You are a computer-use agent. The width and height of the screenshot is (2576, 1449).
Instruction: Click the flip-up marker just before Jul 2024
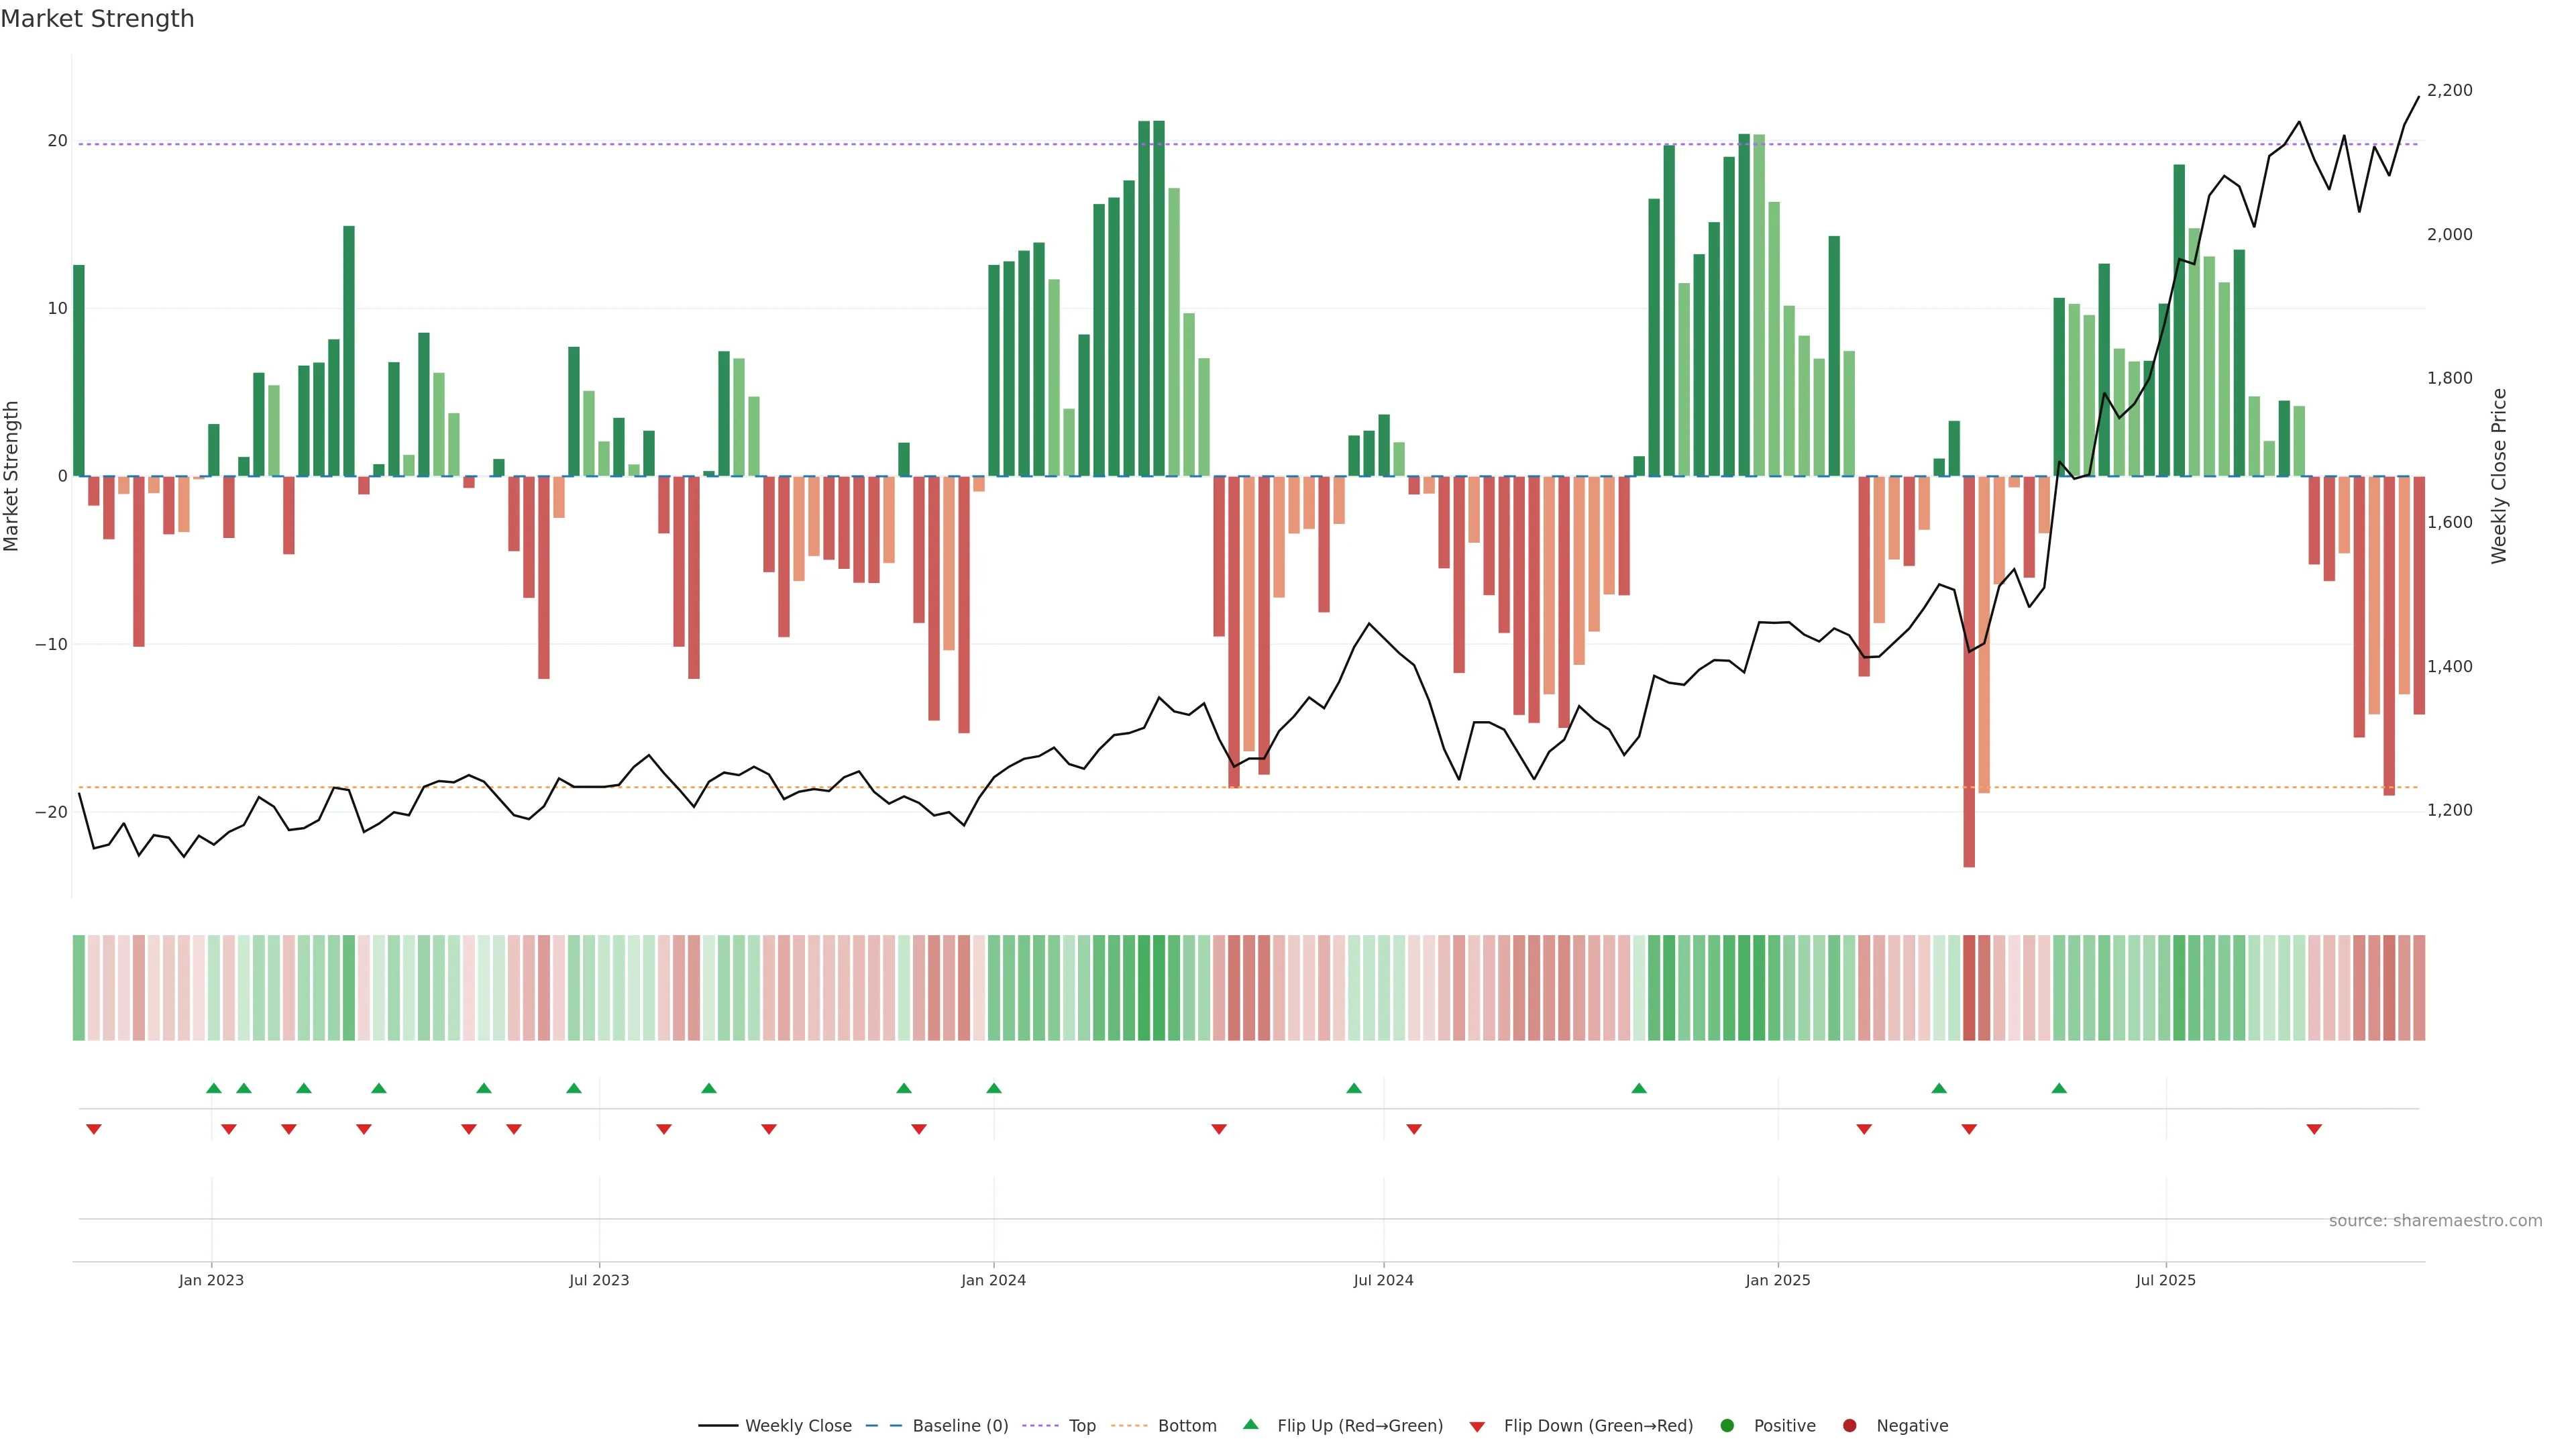click(x=1353, y=1088)
